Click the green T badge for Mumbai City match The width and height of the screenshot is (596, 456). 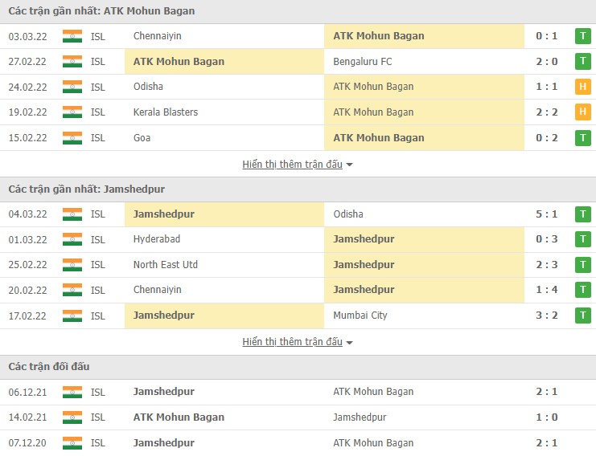(x=582, y=316)
